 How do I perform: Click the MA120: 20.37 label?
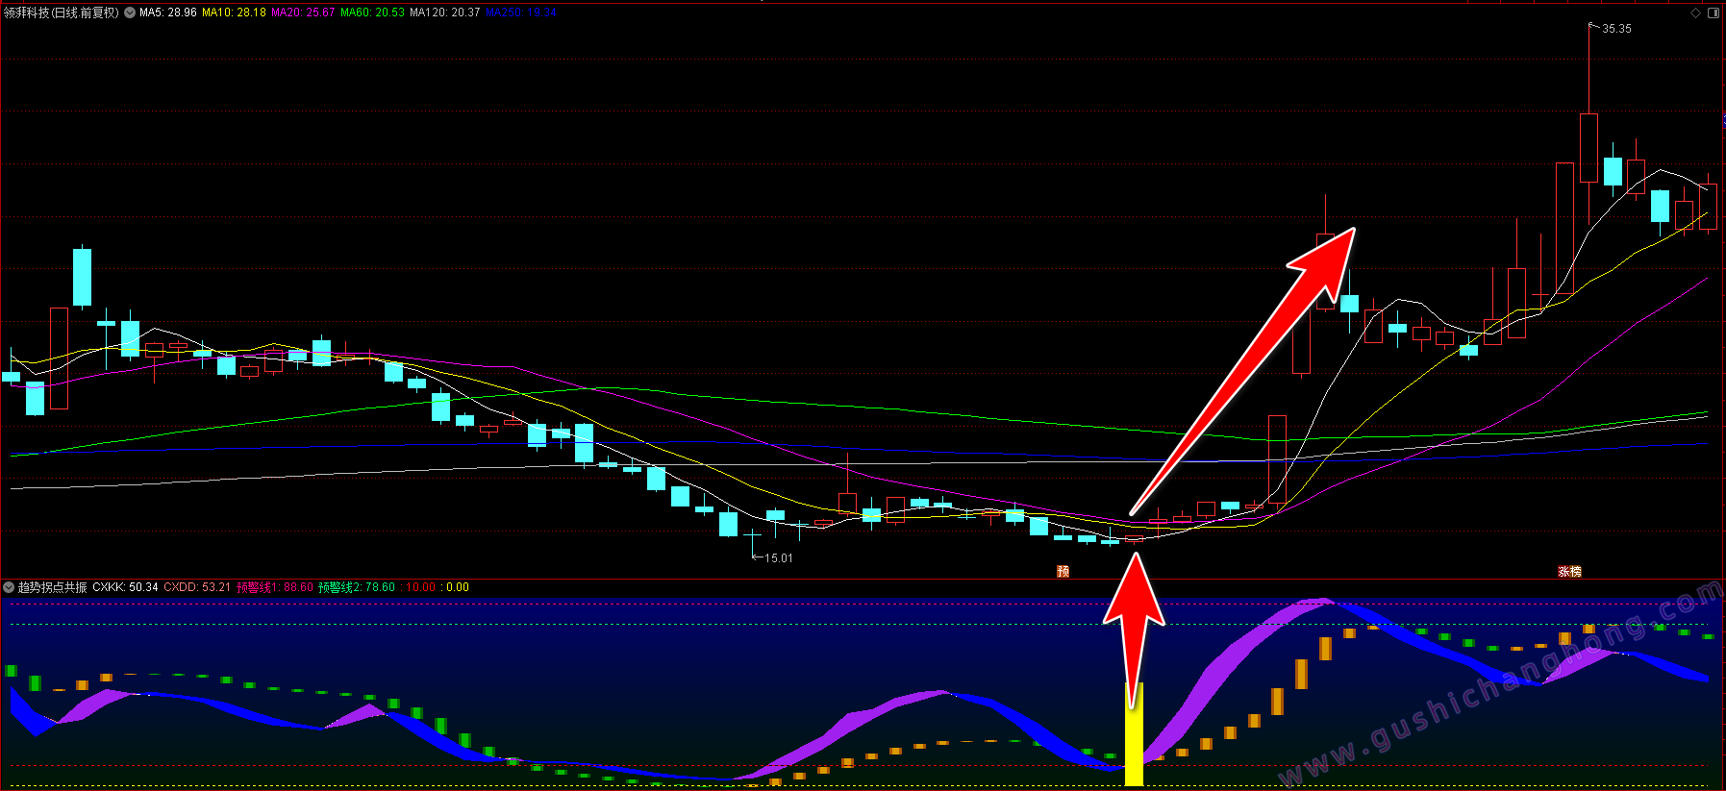(x=444, y=12)
